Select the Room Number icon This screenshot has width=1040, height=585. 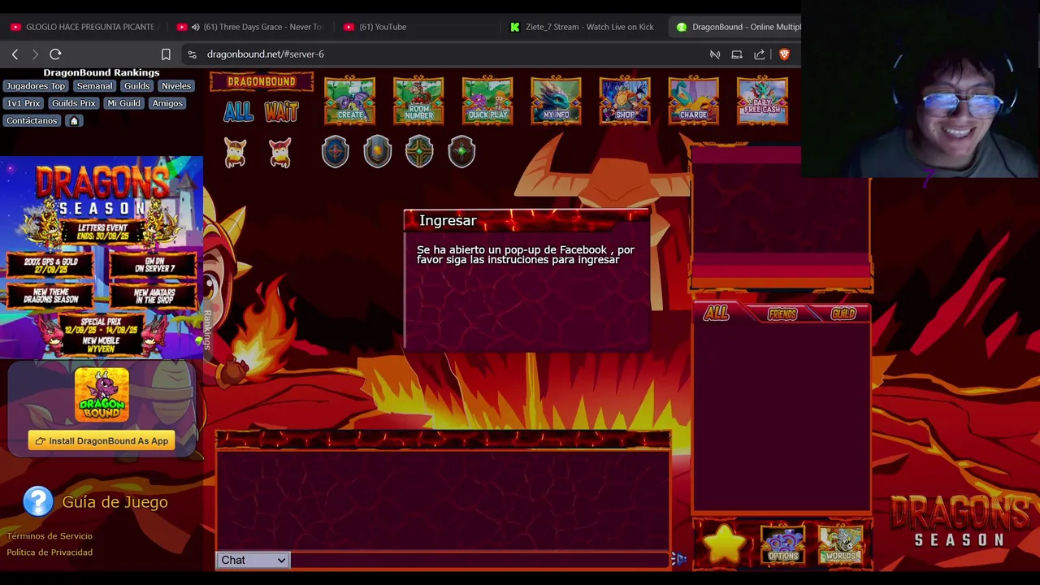pos(418,100)
